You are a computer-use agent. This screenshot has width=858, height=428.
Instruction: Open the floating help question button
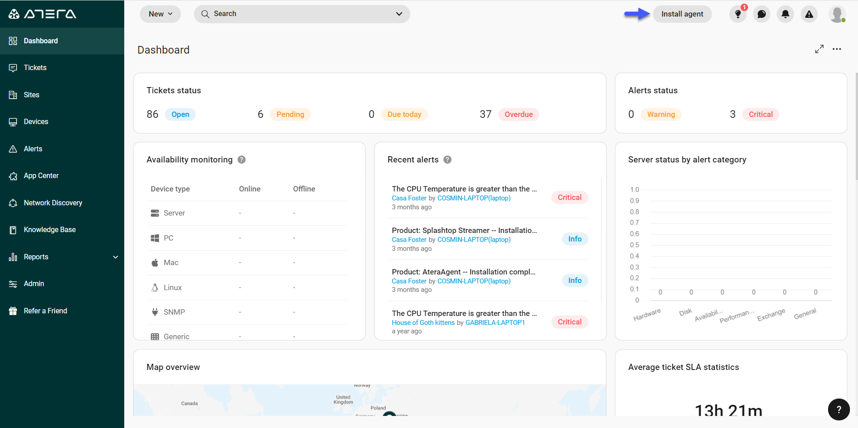tap(838, 409)
